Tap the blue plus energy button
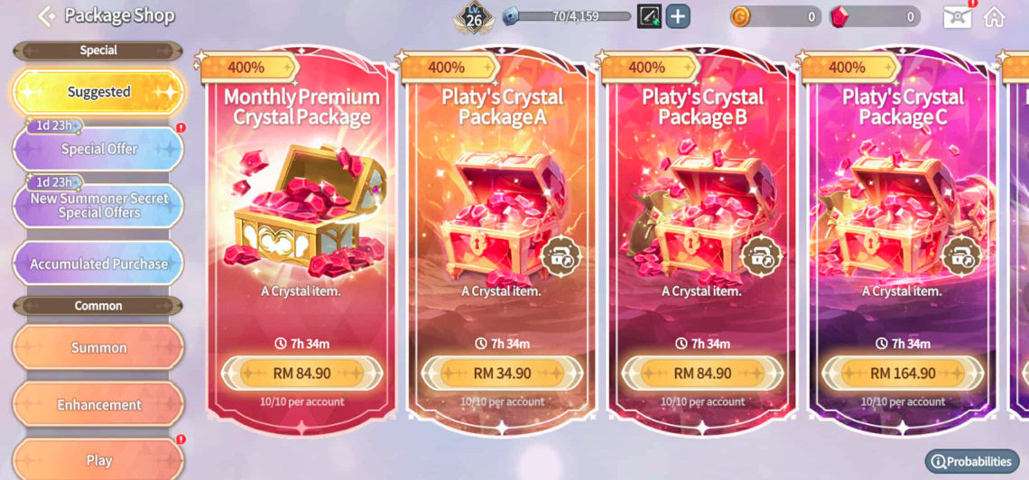This screenshot has height=480, width=1029. click(678, 16)
